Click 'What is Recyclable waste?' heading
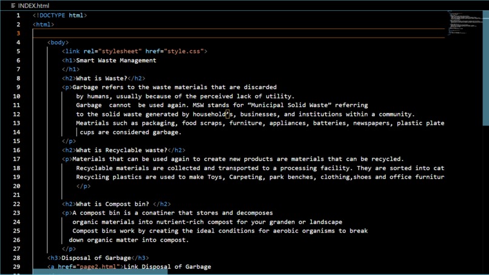Viewport: 489px width, 275px height. 121,150
